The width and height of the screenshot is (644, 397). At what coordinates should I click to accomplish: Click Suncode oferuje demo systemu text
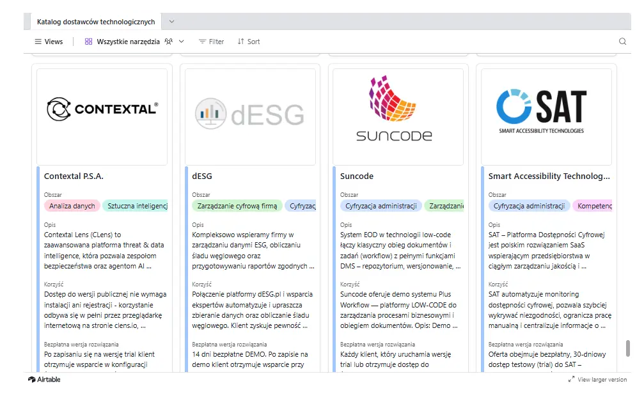pos(399,310)
